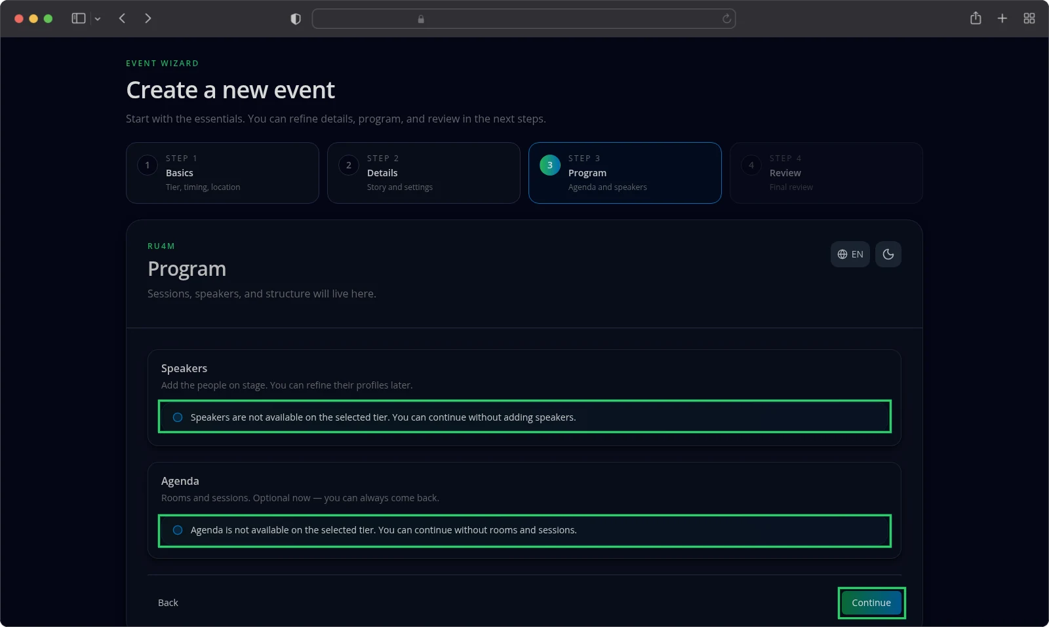The image size is (1049, 627).
Task: Click the info circle in agenda notice
Action: pyautogui.click(x=178, y=530)
